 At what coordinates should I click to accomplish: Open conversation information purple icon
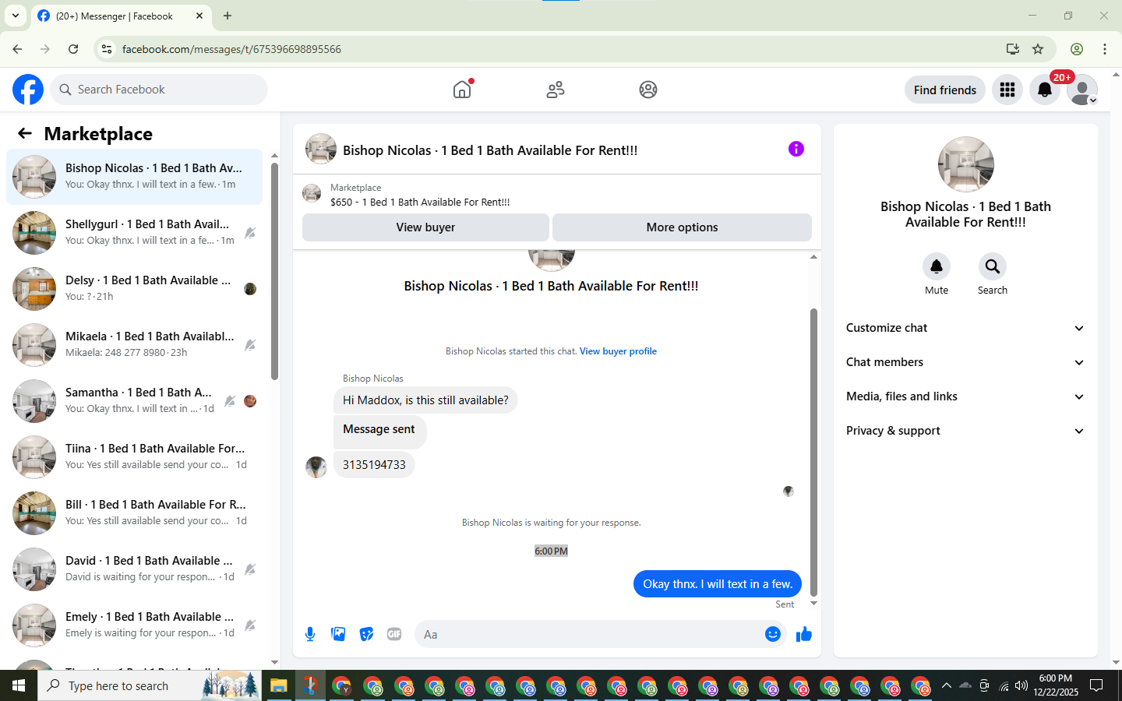pos(796,149)
